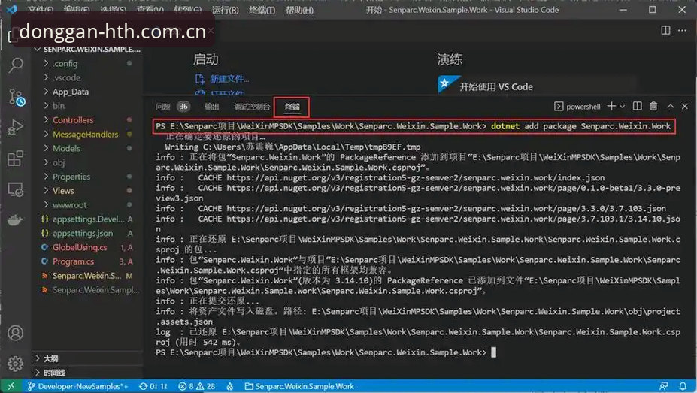Open the Help menu

tap(299, 9)
